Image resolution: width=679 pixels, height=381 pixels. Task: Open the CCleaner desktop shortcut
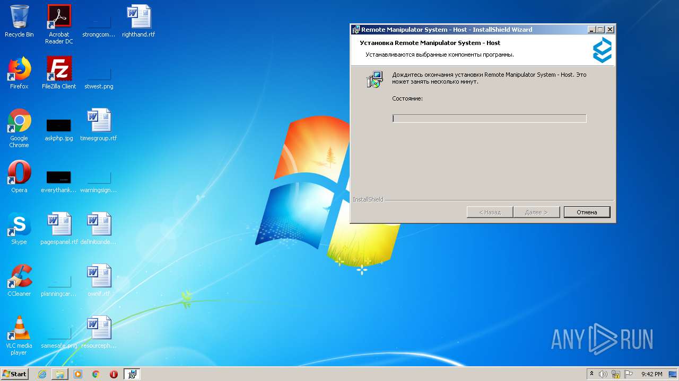pos(19,280)
